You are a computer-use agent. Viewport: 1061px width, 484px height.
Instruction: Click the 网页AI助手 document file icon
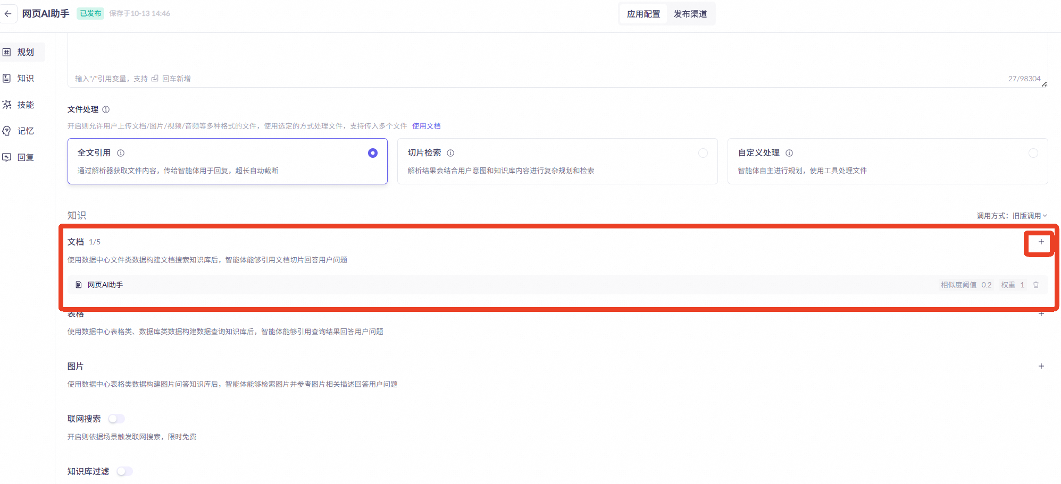tap(79, 285)
